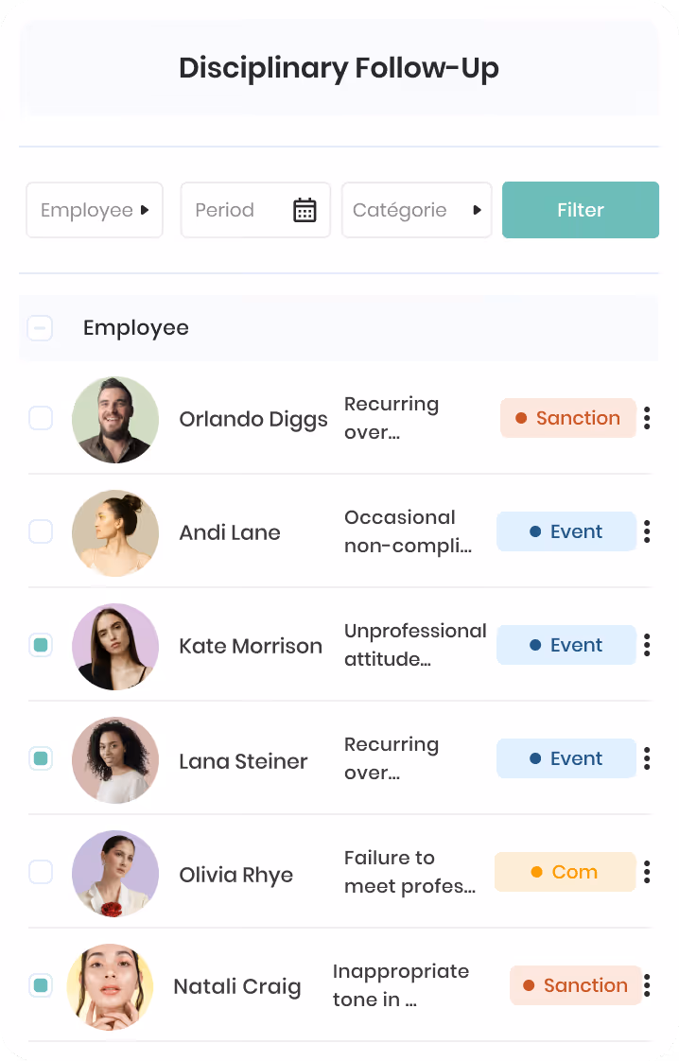Screen dimensions: 679x1061
Task: Open Natali Craig's profile picture
Action: [111, 987]
